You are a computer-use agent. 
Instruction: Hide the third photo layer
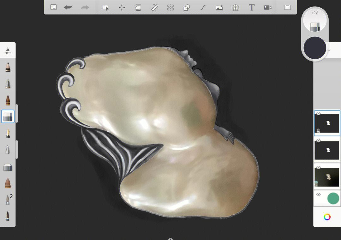(318, 167)
